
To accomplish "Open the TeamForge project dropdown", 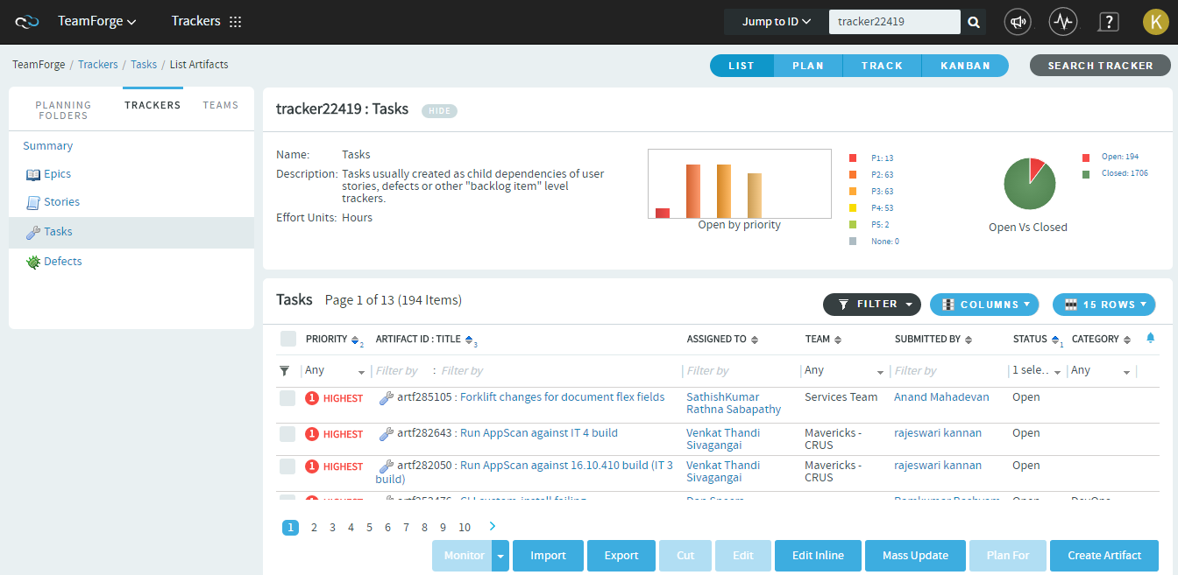I will [x=97, y=22].
